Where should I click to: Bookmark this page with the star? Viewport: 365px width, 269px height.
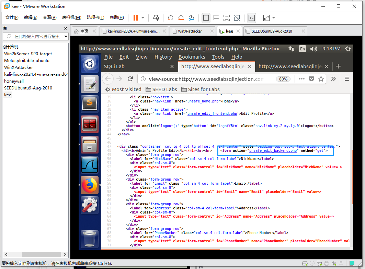tap(321, 79)
